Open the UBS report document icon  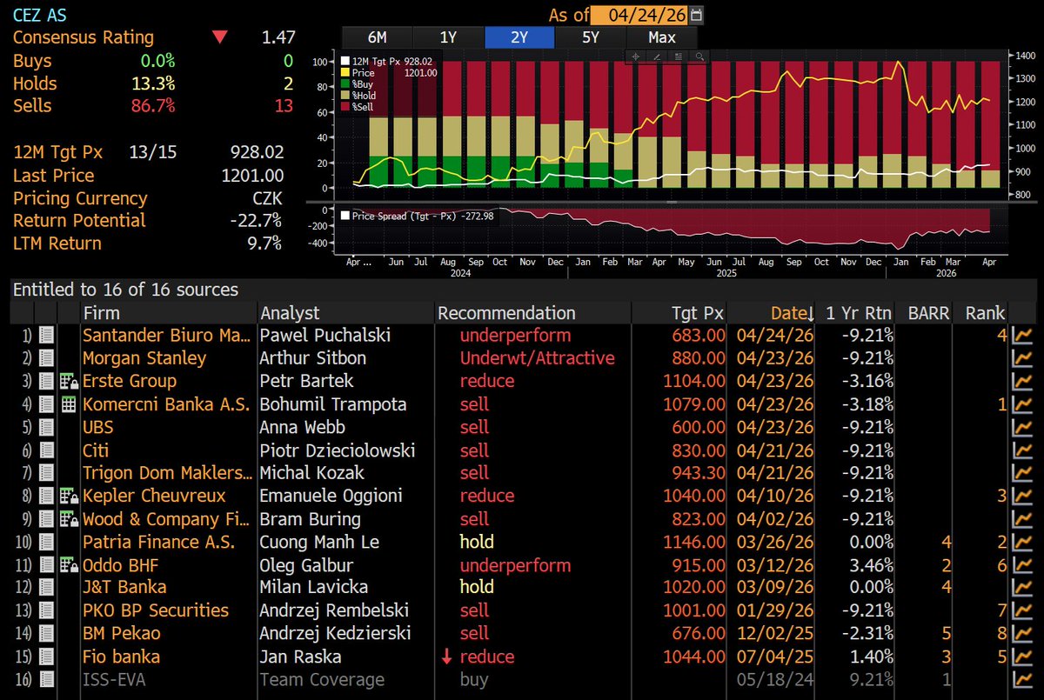[x=47, y=427]
